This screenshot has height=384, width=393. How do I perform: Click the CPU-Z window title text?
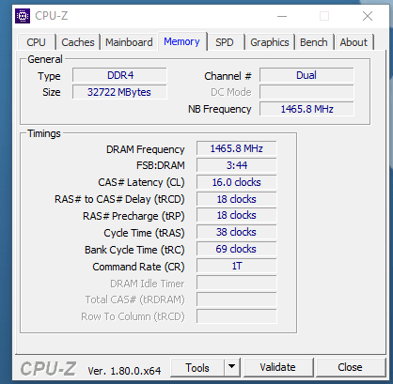pyautogui.click(x=52, y=16)
